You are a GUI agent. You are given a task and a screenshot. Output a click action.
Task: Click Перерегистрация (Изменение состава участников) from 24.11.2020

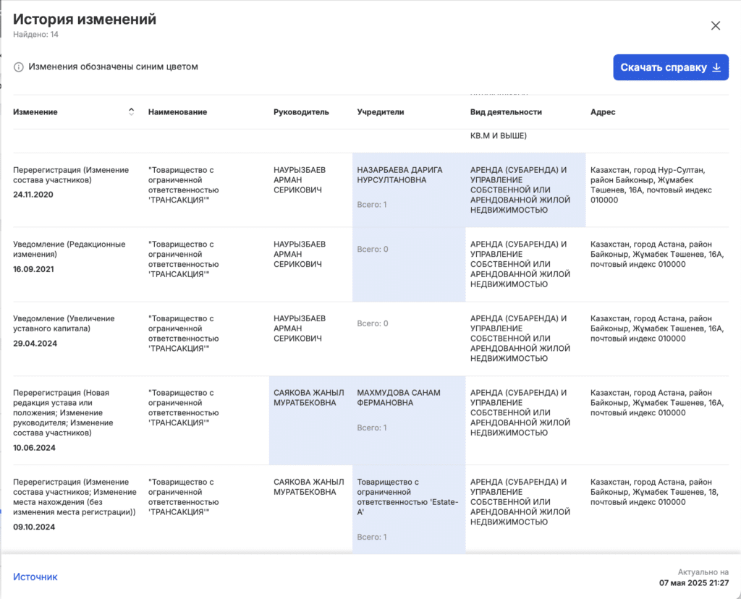point(71,175)
